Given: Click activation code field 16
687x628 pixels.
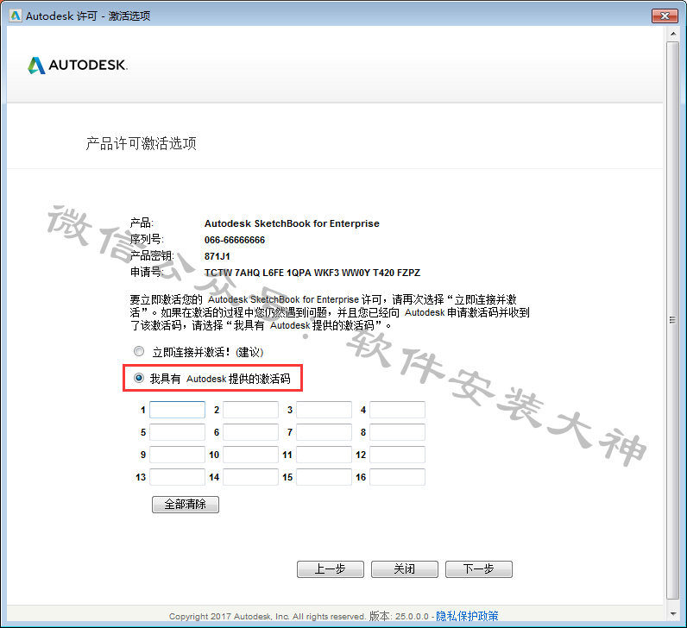Looking at the screenshot, I should pos(397,477).
